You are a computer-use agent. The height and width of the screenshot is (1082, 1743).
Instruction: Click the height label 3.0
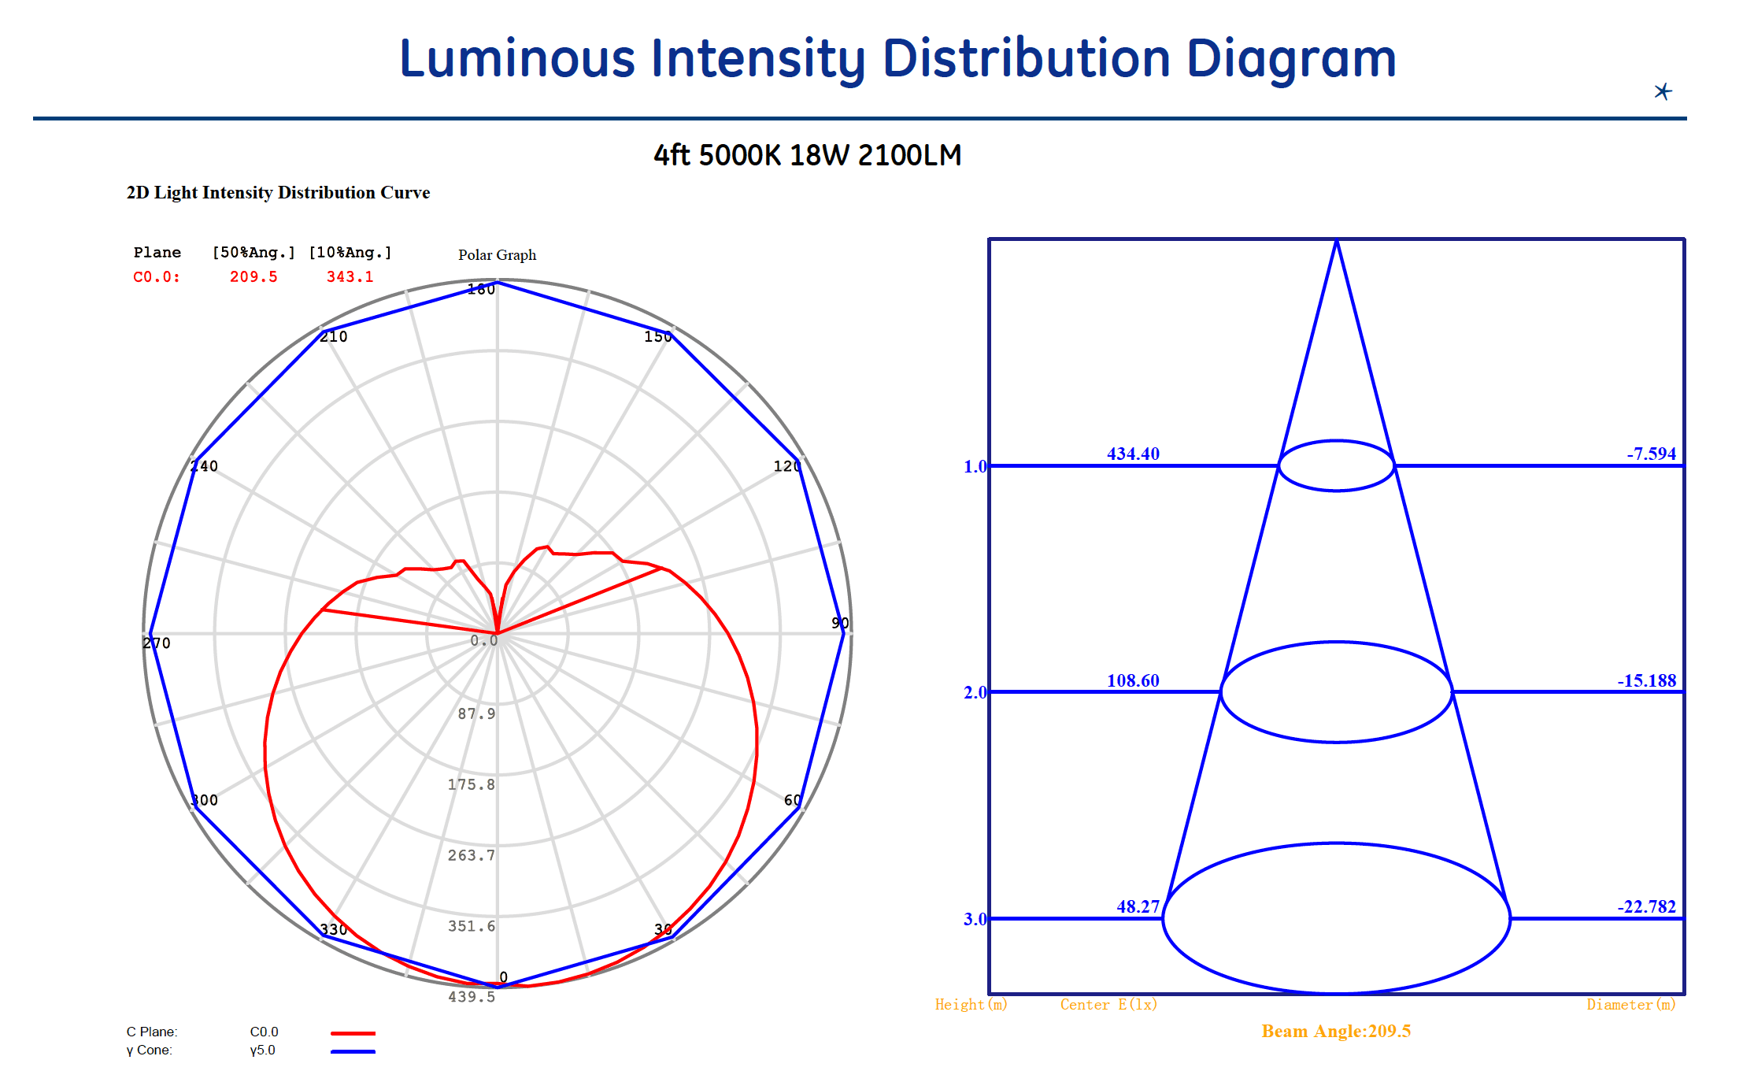[x=975, y=919]
